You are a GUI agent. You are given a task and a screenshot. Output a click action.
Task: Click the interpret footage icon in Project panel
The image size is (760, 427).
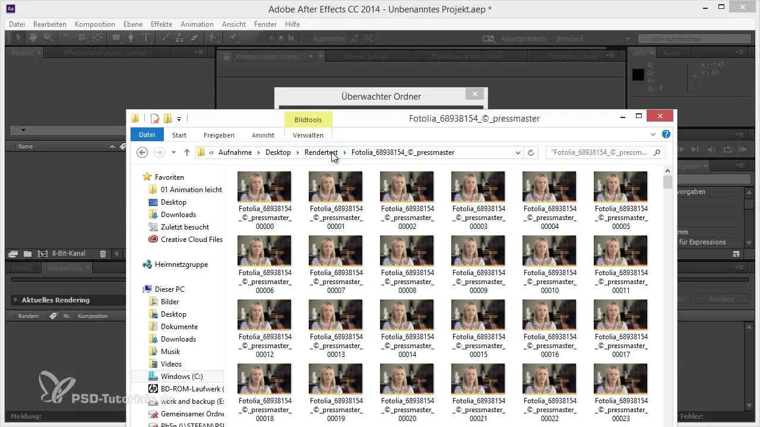(x=13, y=254)
